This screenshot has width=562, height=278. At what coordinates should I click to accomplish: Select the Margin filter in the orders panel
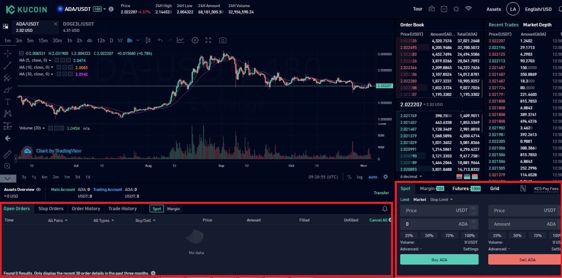click(174, 208)
